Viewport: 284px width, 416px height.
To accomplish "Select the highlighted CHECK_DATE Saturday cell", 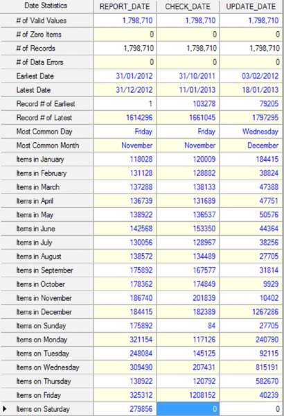I will (188, 409).
